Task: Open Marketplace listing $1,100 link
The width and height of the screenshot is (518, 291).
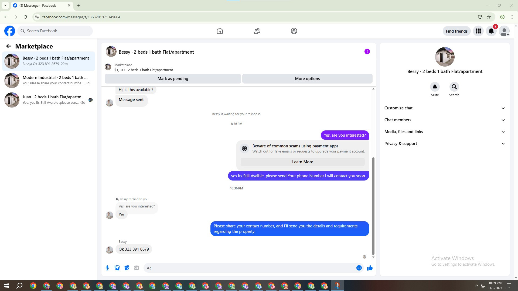Action: (144, 70)
